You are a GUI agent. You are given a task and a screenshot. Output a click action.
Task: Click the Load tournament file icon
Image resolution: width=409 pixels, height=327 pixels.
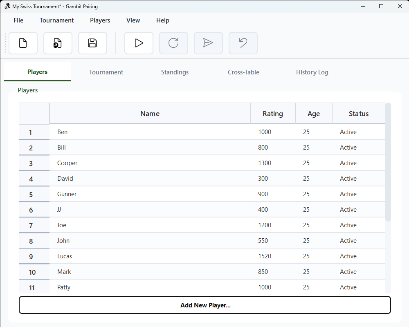58,43
